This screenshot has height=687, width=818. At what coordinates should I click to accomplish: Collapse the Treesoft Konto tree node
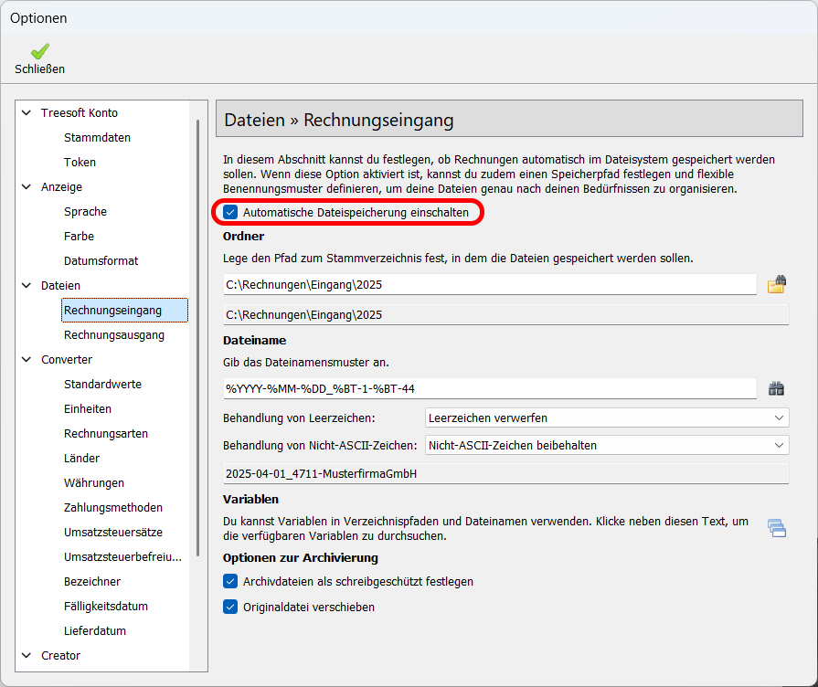coord(26,113)
